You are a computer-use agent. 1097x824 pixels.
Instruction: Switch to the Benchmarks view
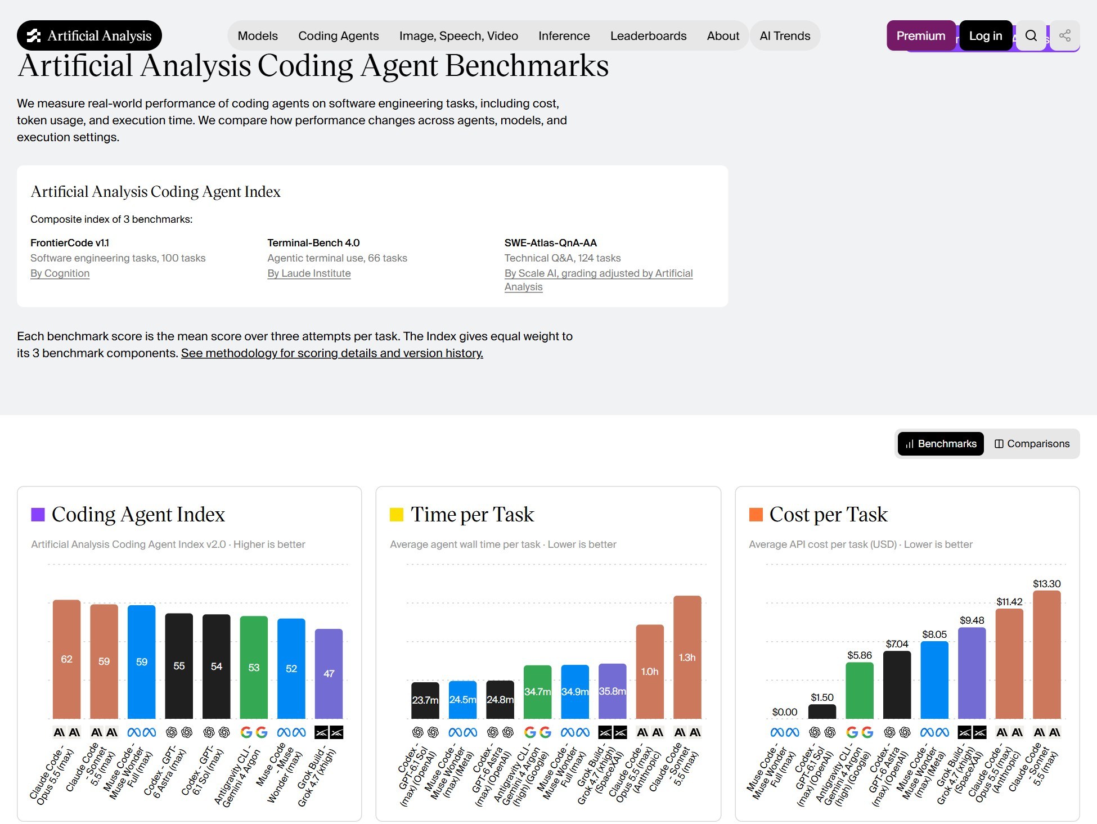click(941, 444)
